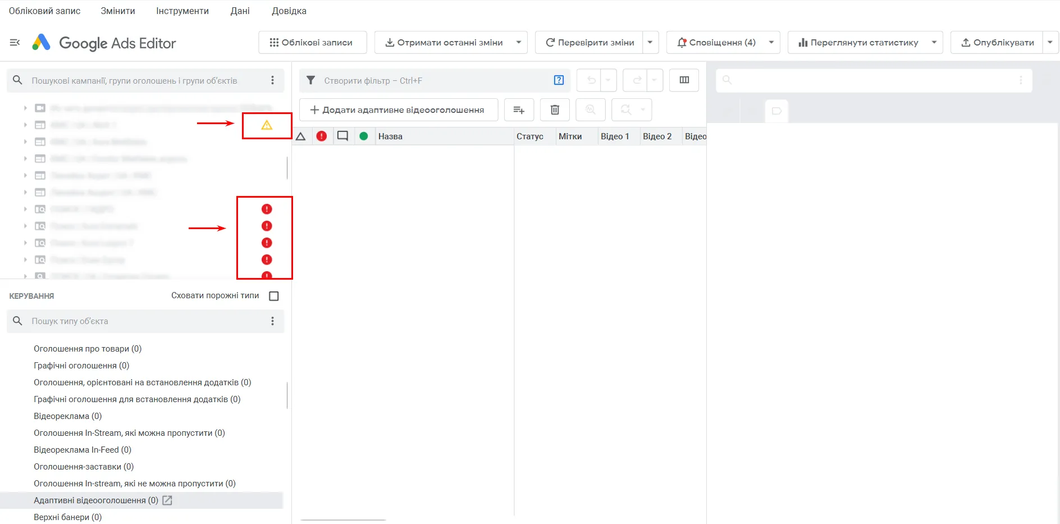Click the trash delete icon
Image resolution: width=1060 pixels, height=524 pixels.
(x=555, y=110)
